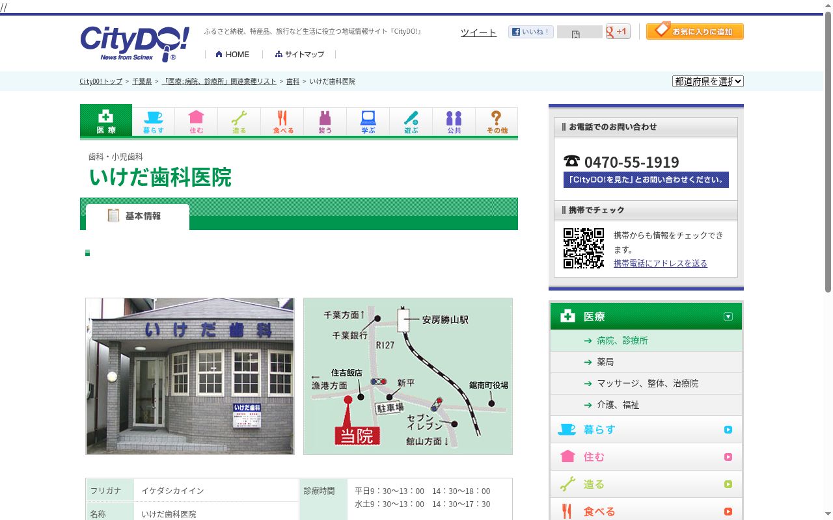Click the HOME navigation link

click(x=232, y=55)
